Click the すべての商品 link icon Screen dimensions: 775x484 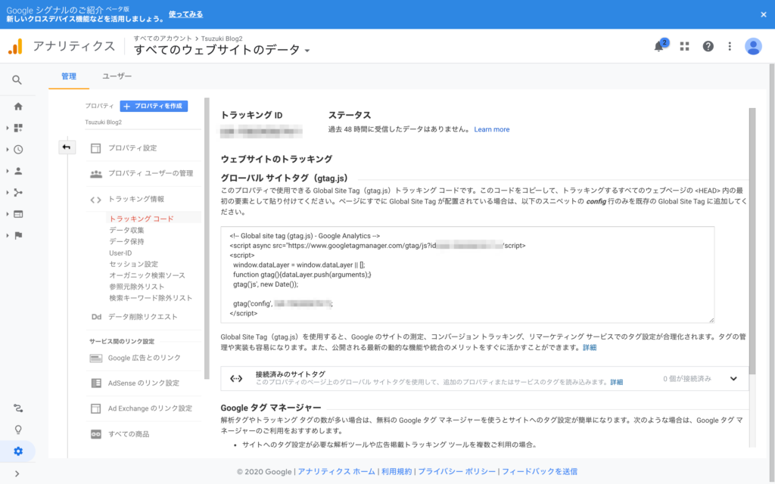pos(96,434)
